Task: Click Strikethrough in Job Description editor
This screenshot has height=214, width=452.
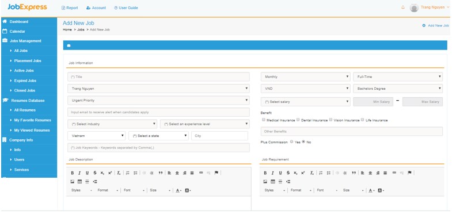Action: (95, 173)
